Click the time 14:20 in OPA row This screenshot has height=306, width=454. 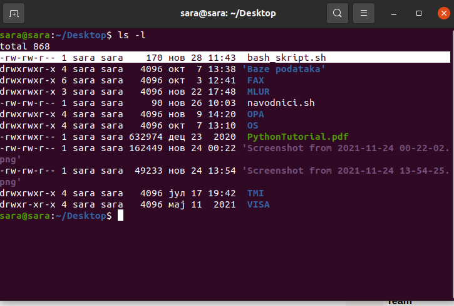[222, 114]
